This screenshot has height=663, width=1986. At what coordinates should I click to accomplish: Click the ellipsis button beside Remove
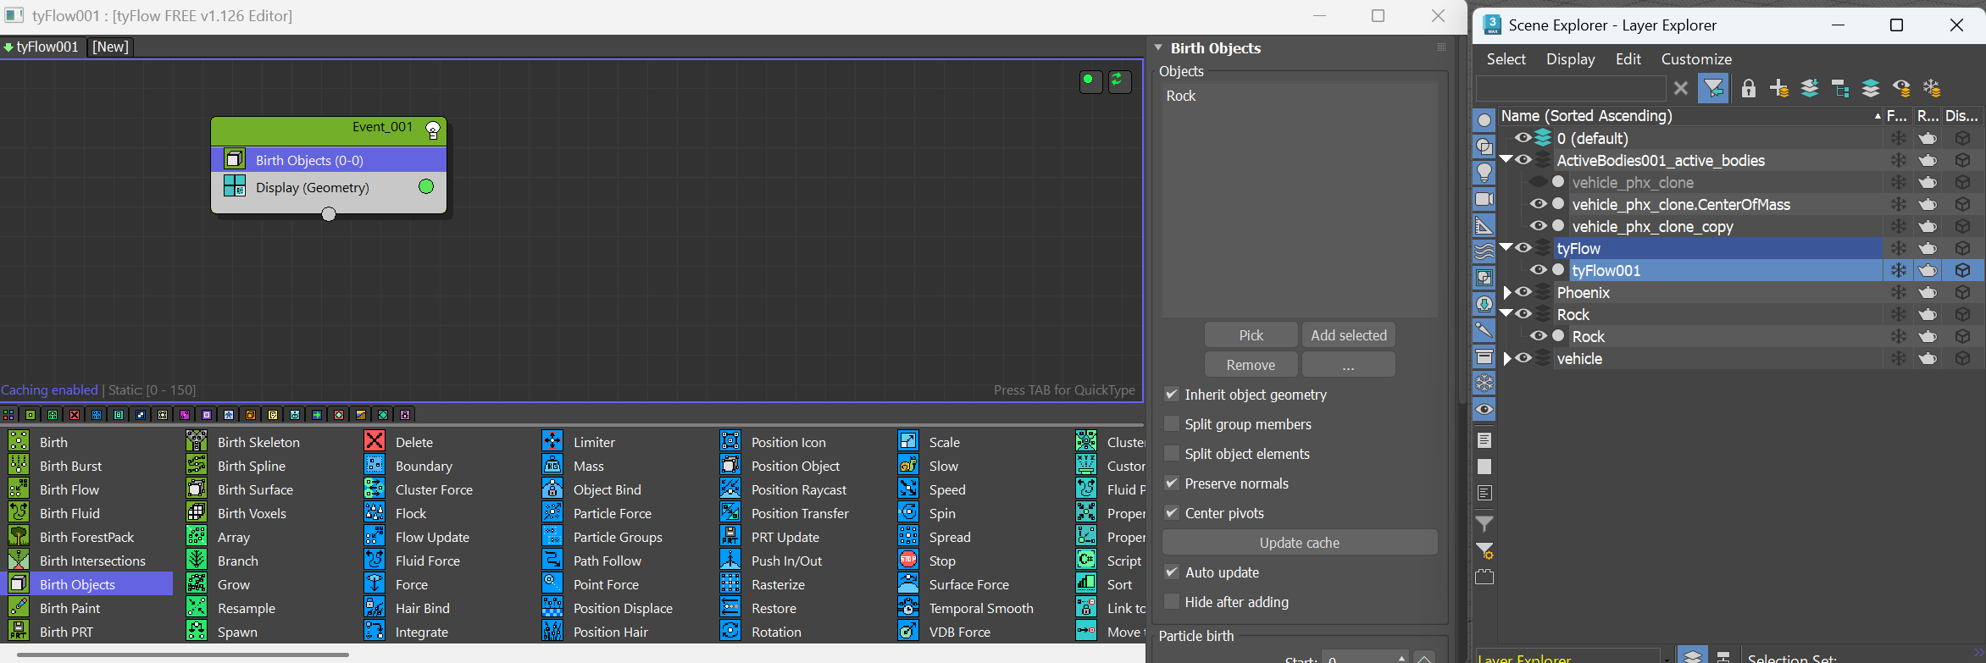click(x=1348, y=365)
